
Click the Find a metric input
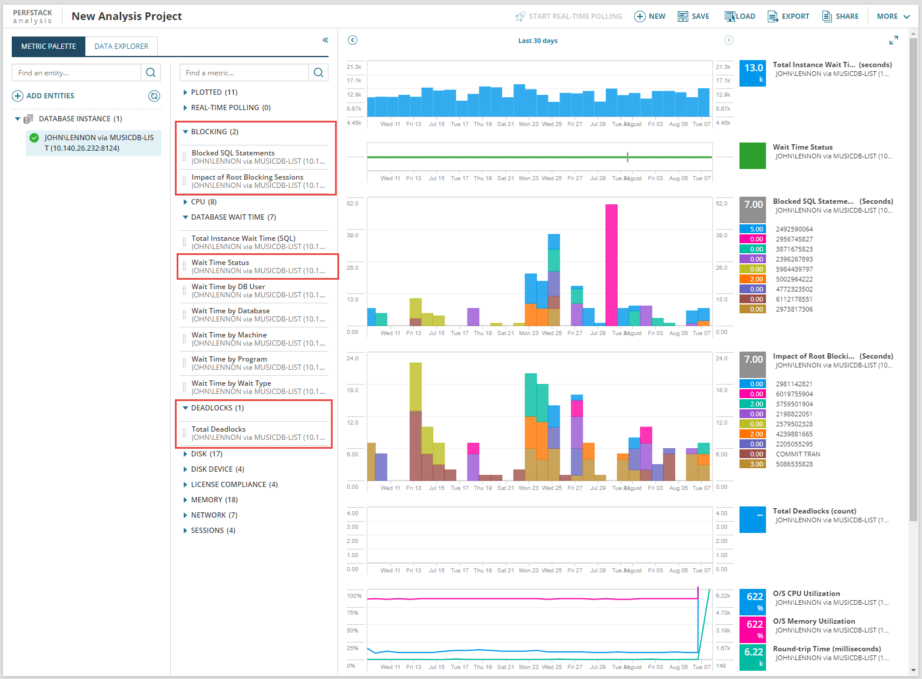click(244, 72)
